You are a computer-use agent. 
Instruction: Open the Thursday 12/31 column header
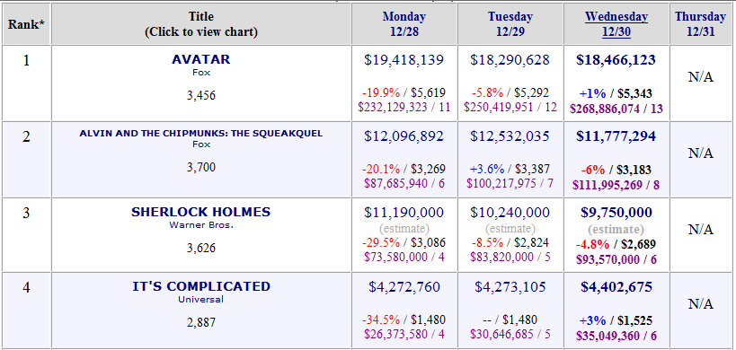point(700,24)
